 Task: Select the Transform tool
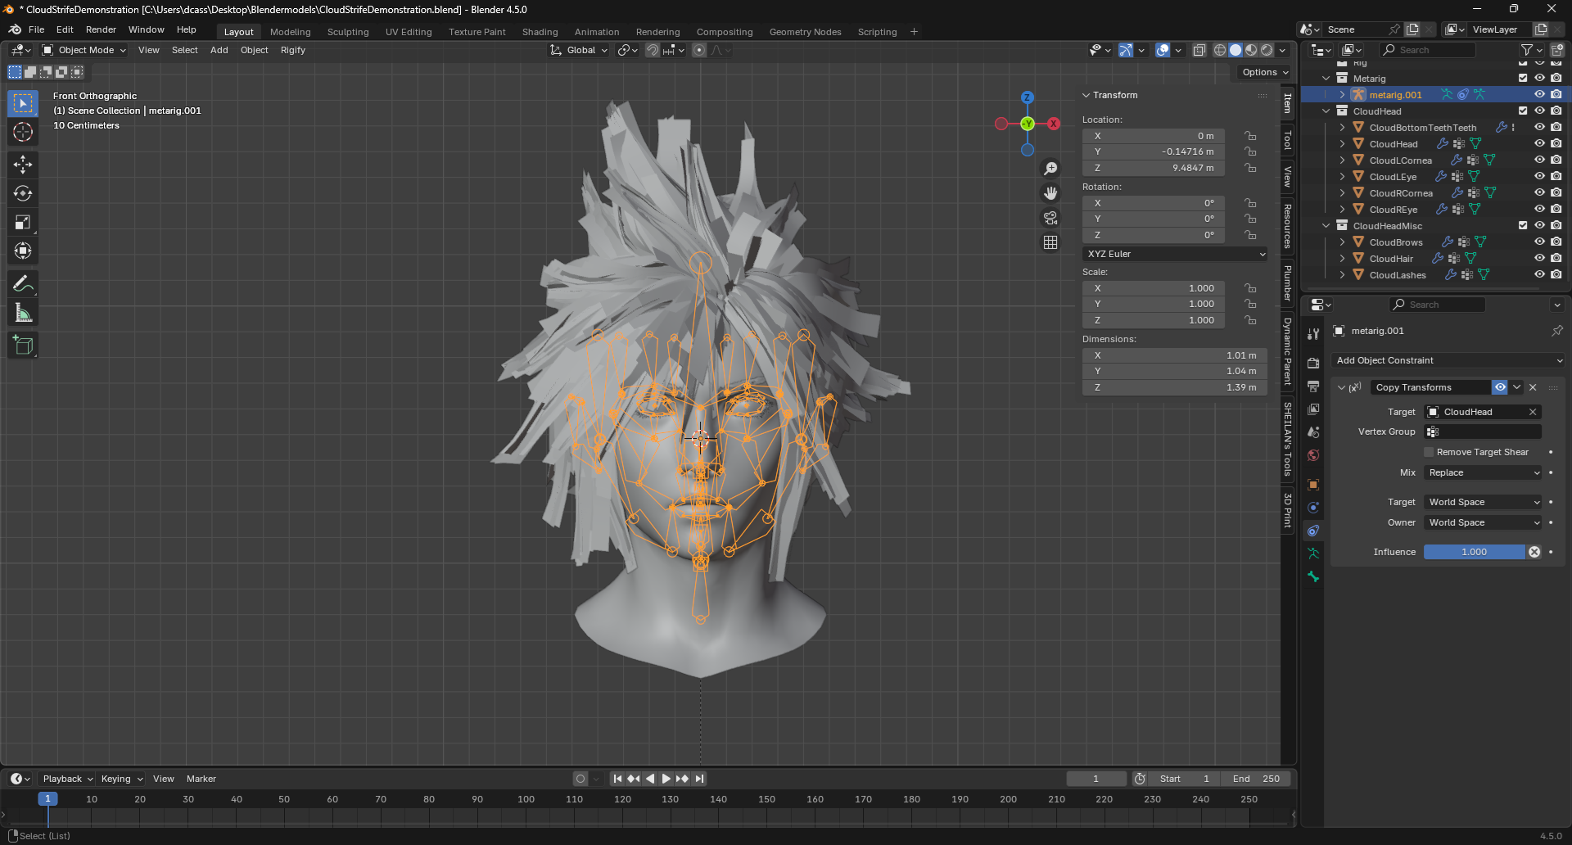coord(23,251)
